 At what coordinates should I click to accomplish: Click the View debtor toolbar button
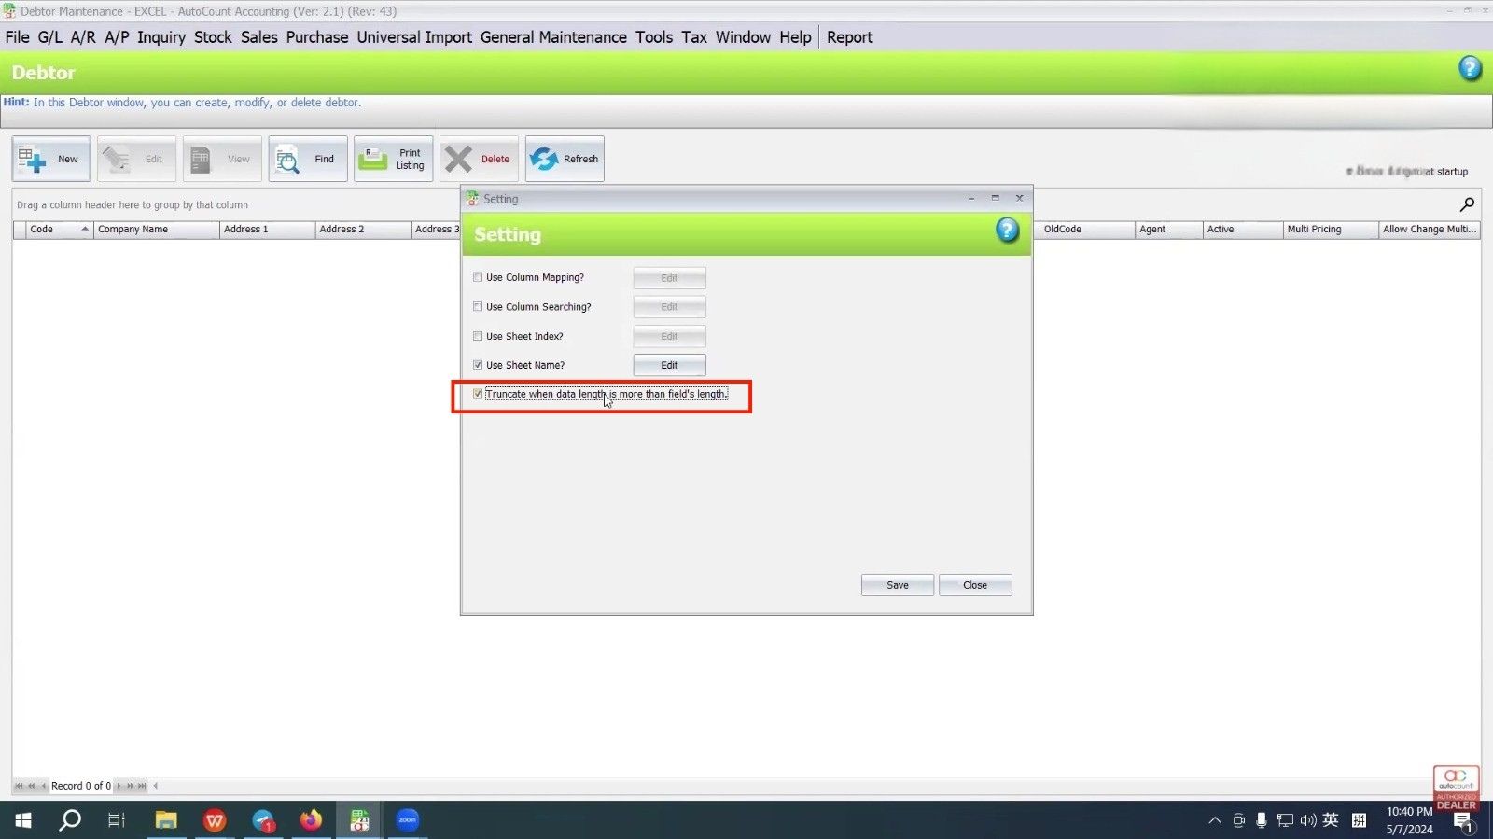[222, 159]
